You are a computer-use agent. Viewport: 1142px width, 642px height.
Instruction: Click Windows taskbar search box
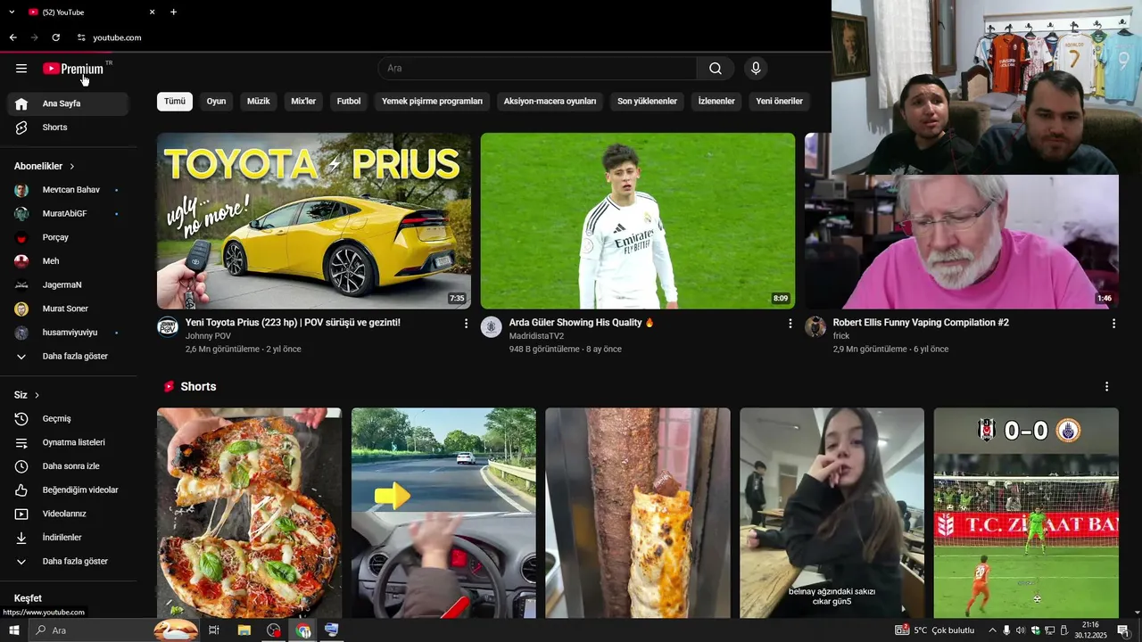[x=113, y=630]
